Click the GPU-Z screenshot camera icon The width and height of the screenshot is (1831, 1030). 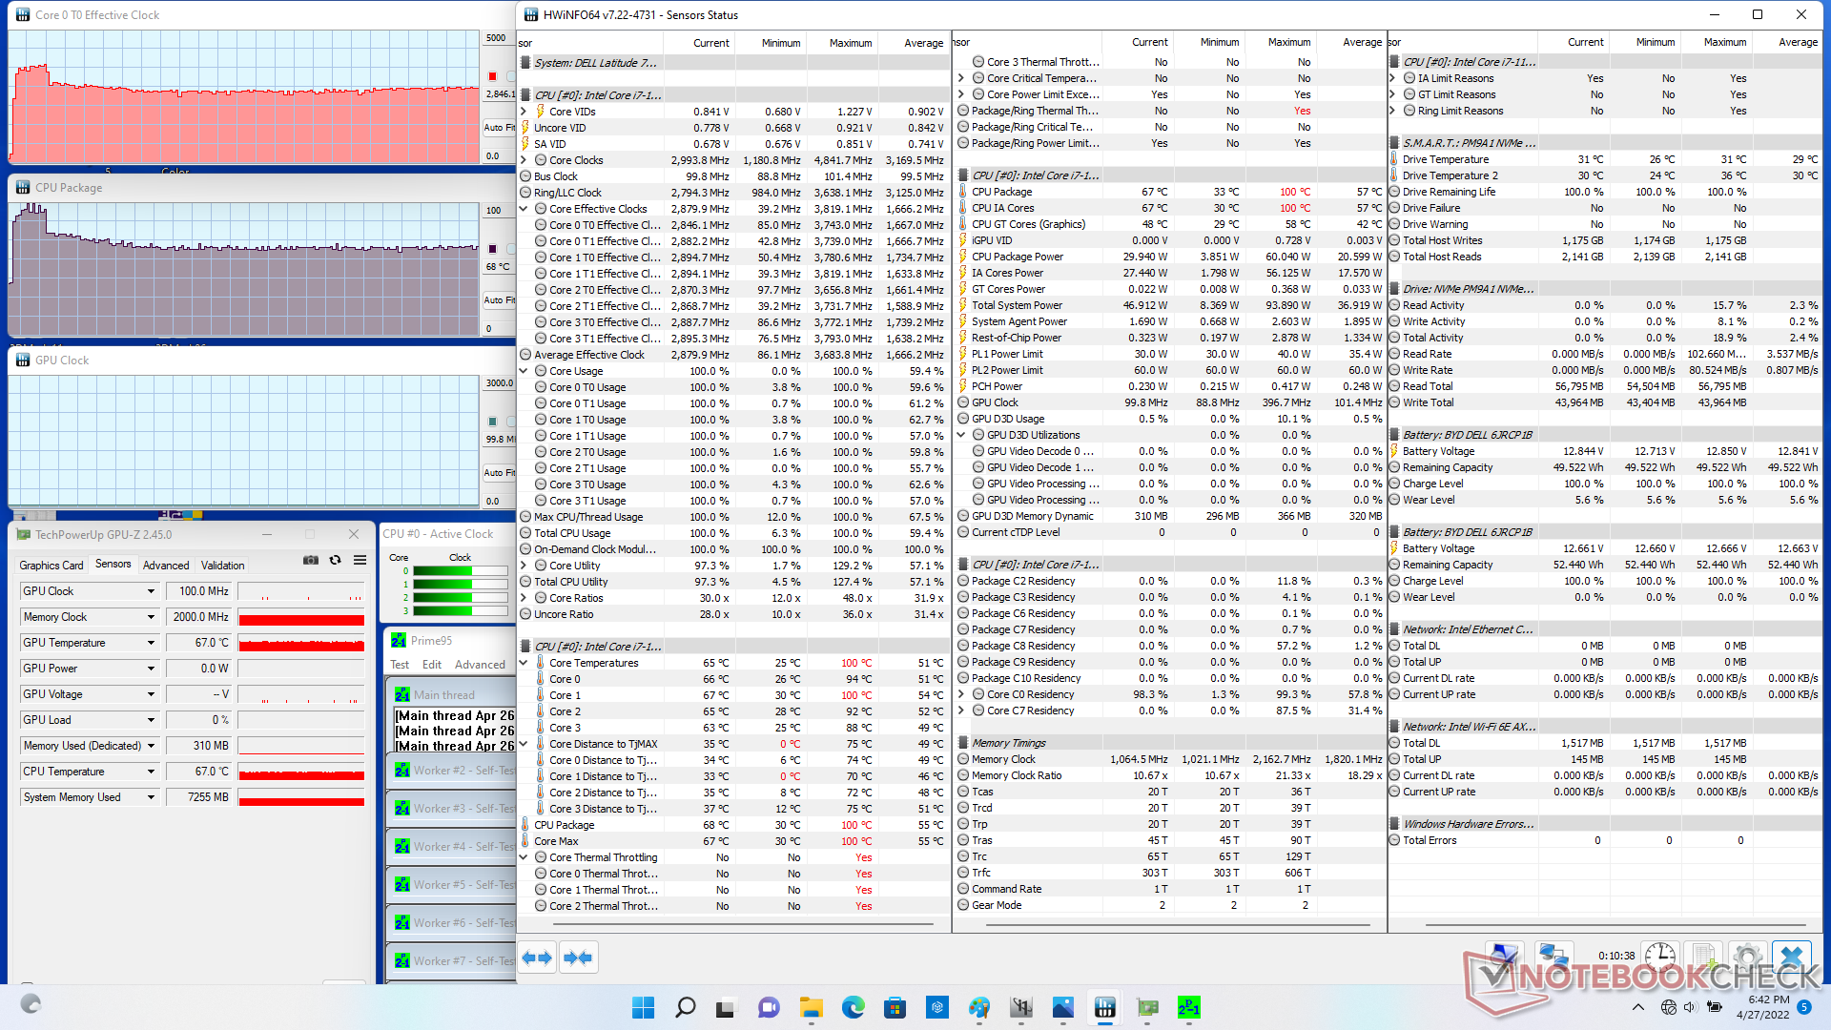point(311,561)
